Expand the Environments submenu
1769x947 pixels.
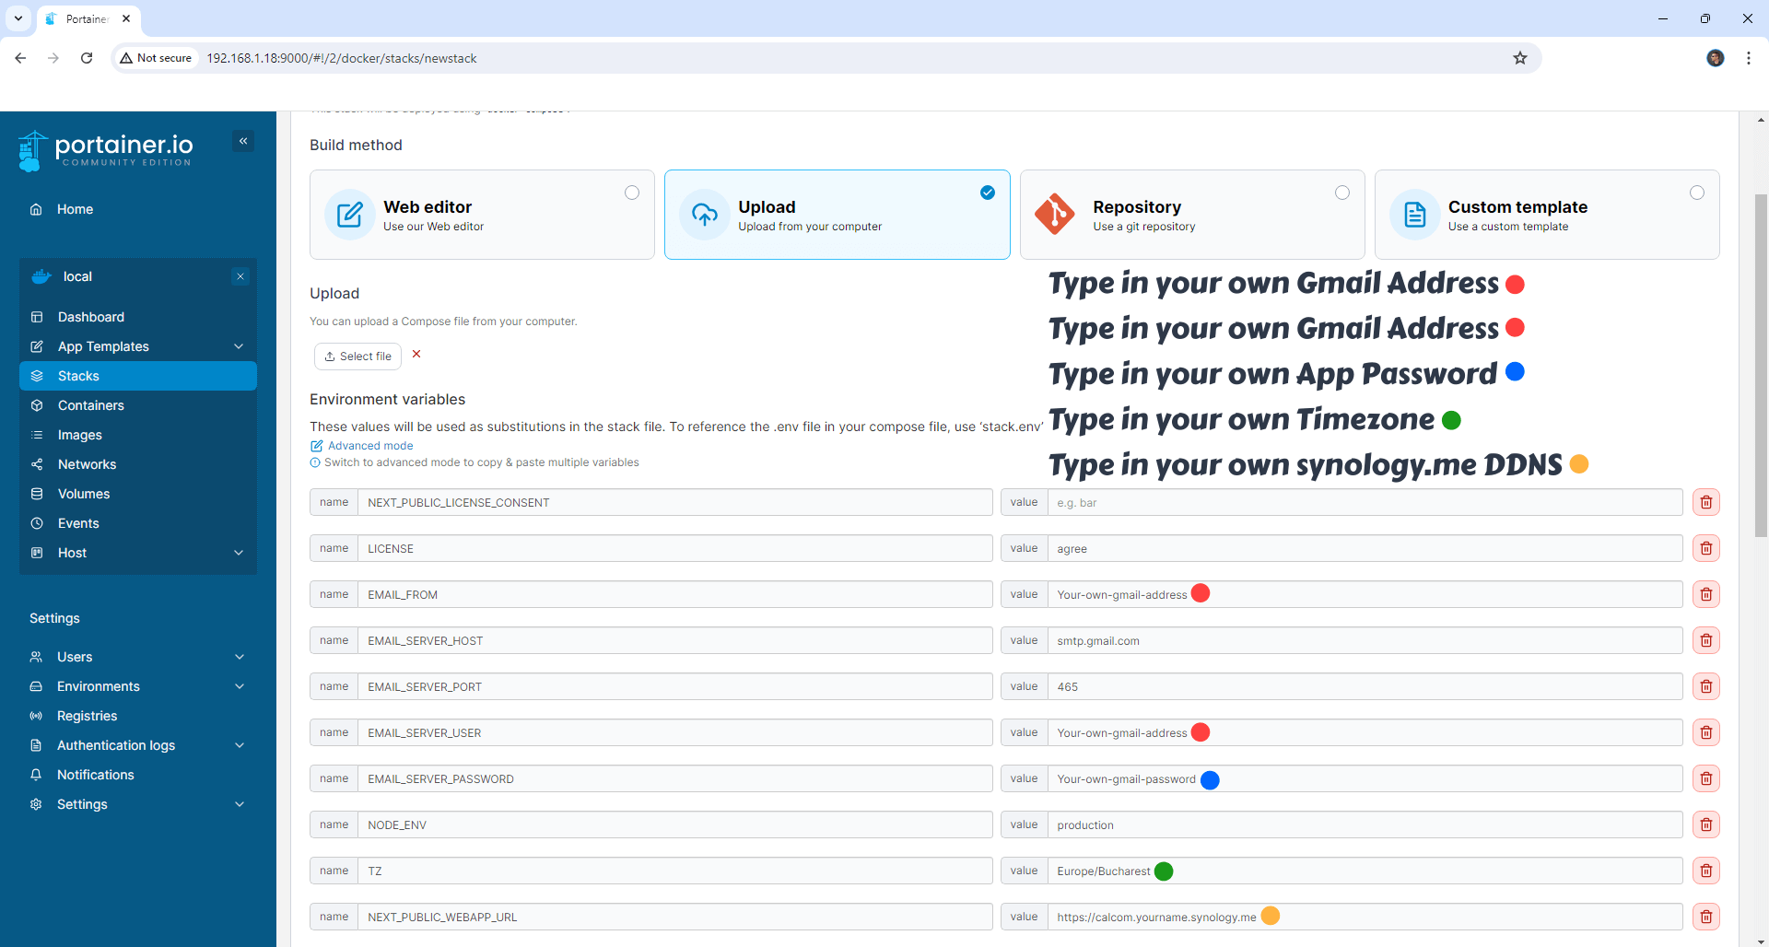point(240,686)
